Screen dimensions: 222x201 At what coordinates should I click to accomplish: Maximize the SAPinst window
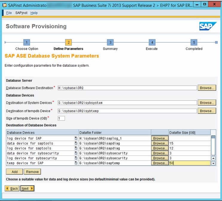click(x=204, y=4)
